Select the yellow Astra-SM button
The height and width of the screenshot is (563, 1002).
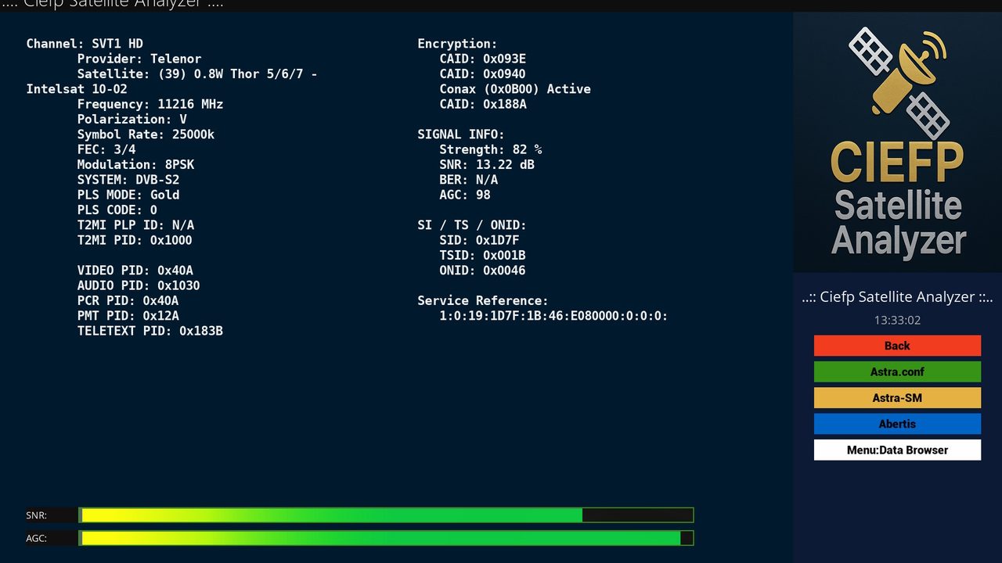[897, 398]
